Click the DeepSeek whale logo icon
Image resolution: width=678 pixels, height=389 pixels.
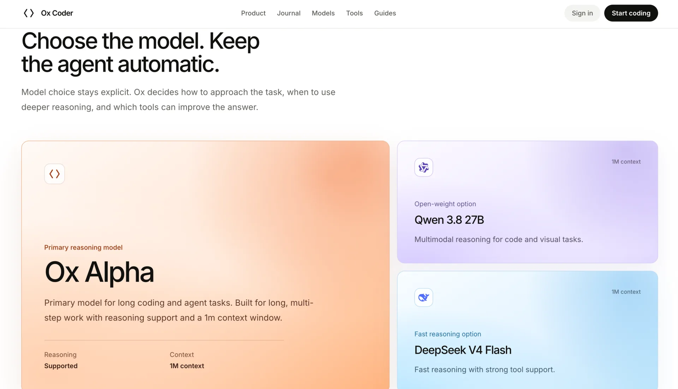tap(423, 298)
